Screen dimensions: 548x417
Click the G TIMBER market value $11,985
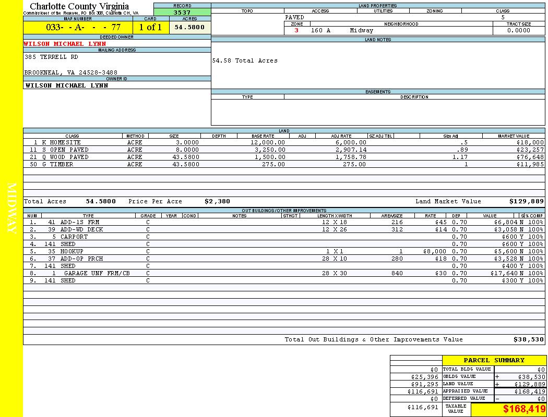coord(530,164)
